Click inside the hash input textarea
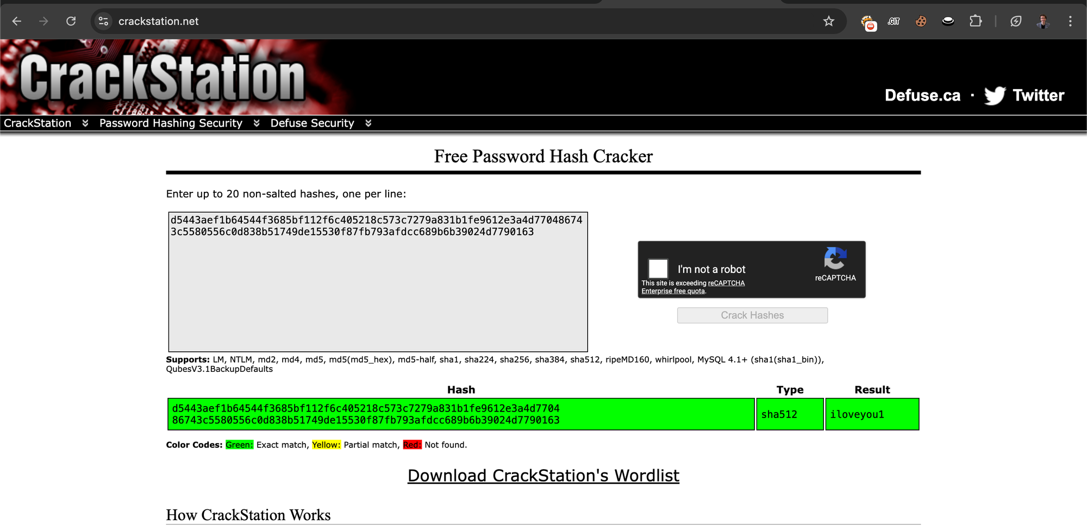This screenshot has width=1087, height=530. [378, 294]
